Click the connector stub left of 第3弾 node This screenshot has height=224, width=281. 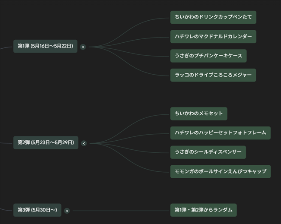coord(6,210)
